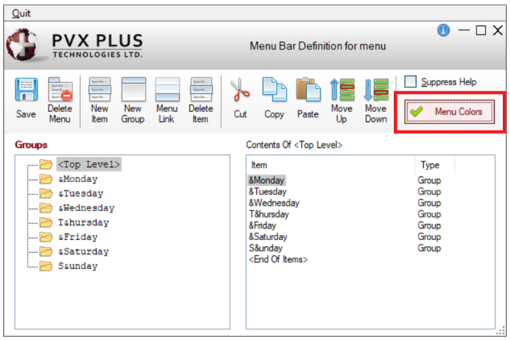Click the Delete Menu toolbar icon
Image resolution: width=510 pixels, height=340 pixels.
[x=60, y=91]
